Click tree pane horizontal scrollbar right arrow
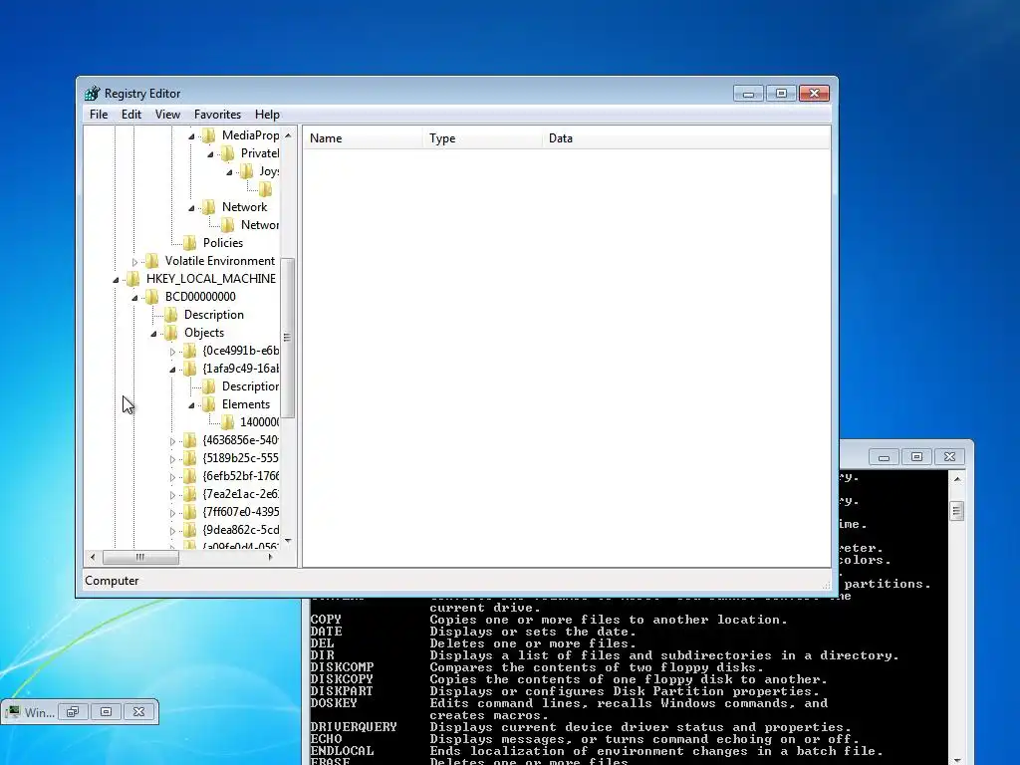1020x765 pixels. 271,557
